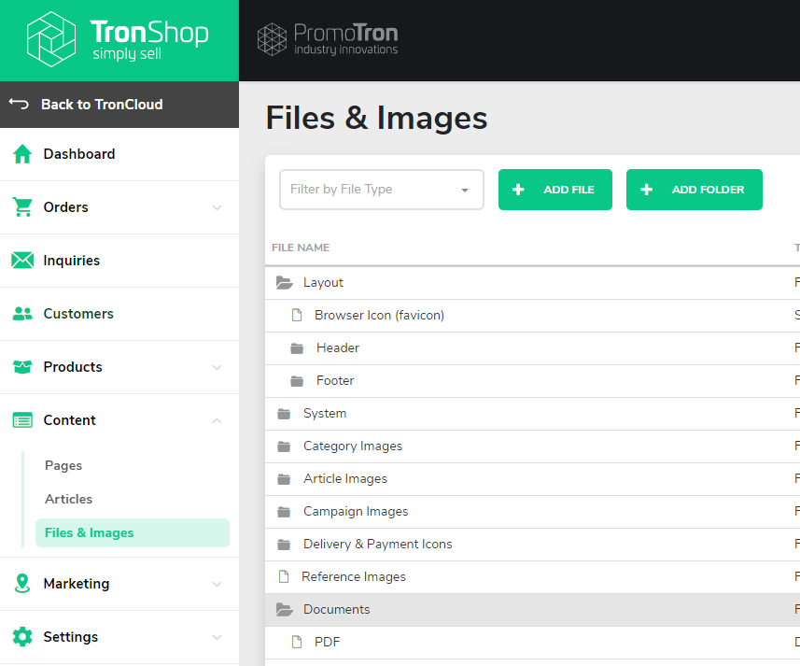
Task: Open the Filter by File Type dropdown
Action: pyautogui.click(x=381, y=190)
